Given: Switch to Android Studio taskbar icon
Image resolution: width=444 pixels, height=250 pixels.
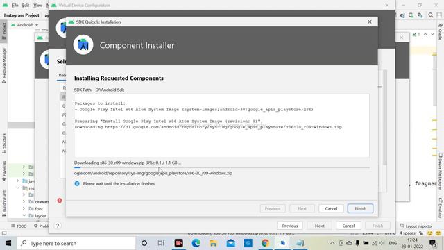Looking at the screenshot, I should (282, 243).
